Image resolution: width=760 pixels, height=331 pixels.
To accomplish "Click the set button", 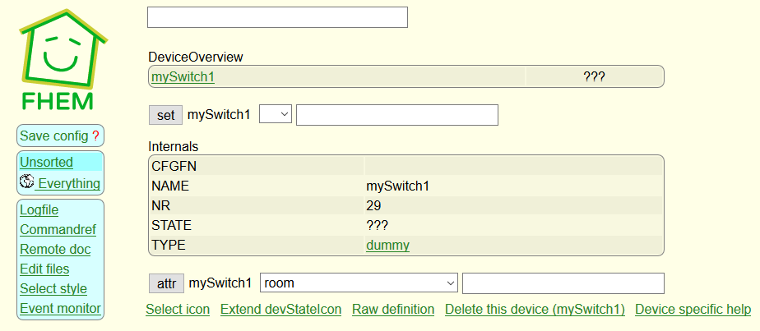I will pos(166,115).
